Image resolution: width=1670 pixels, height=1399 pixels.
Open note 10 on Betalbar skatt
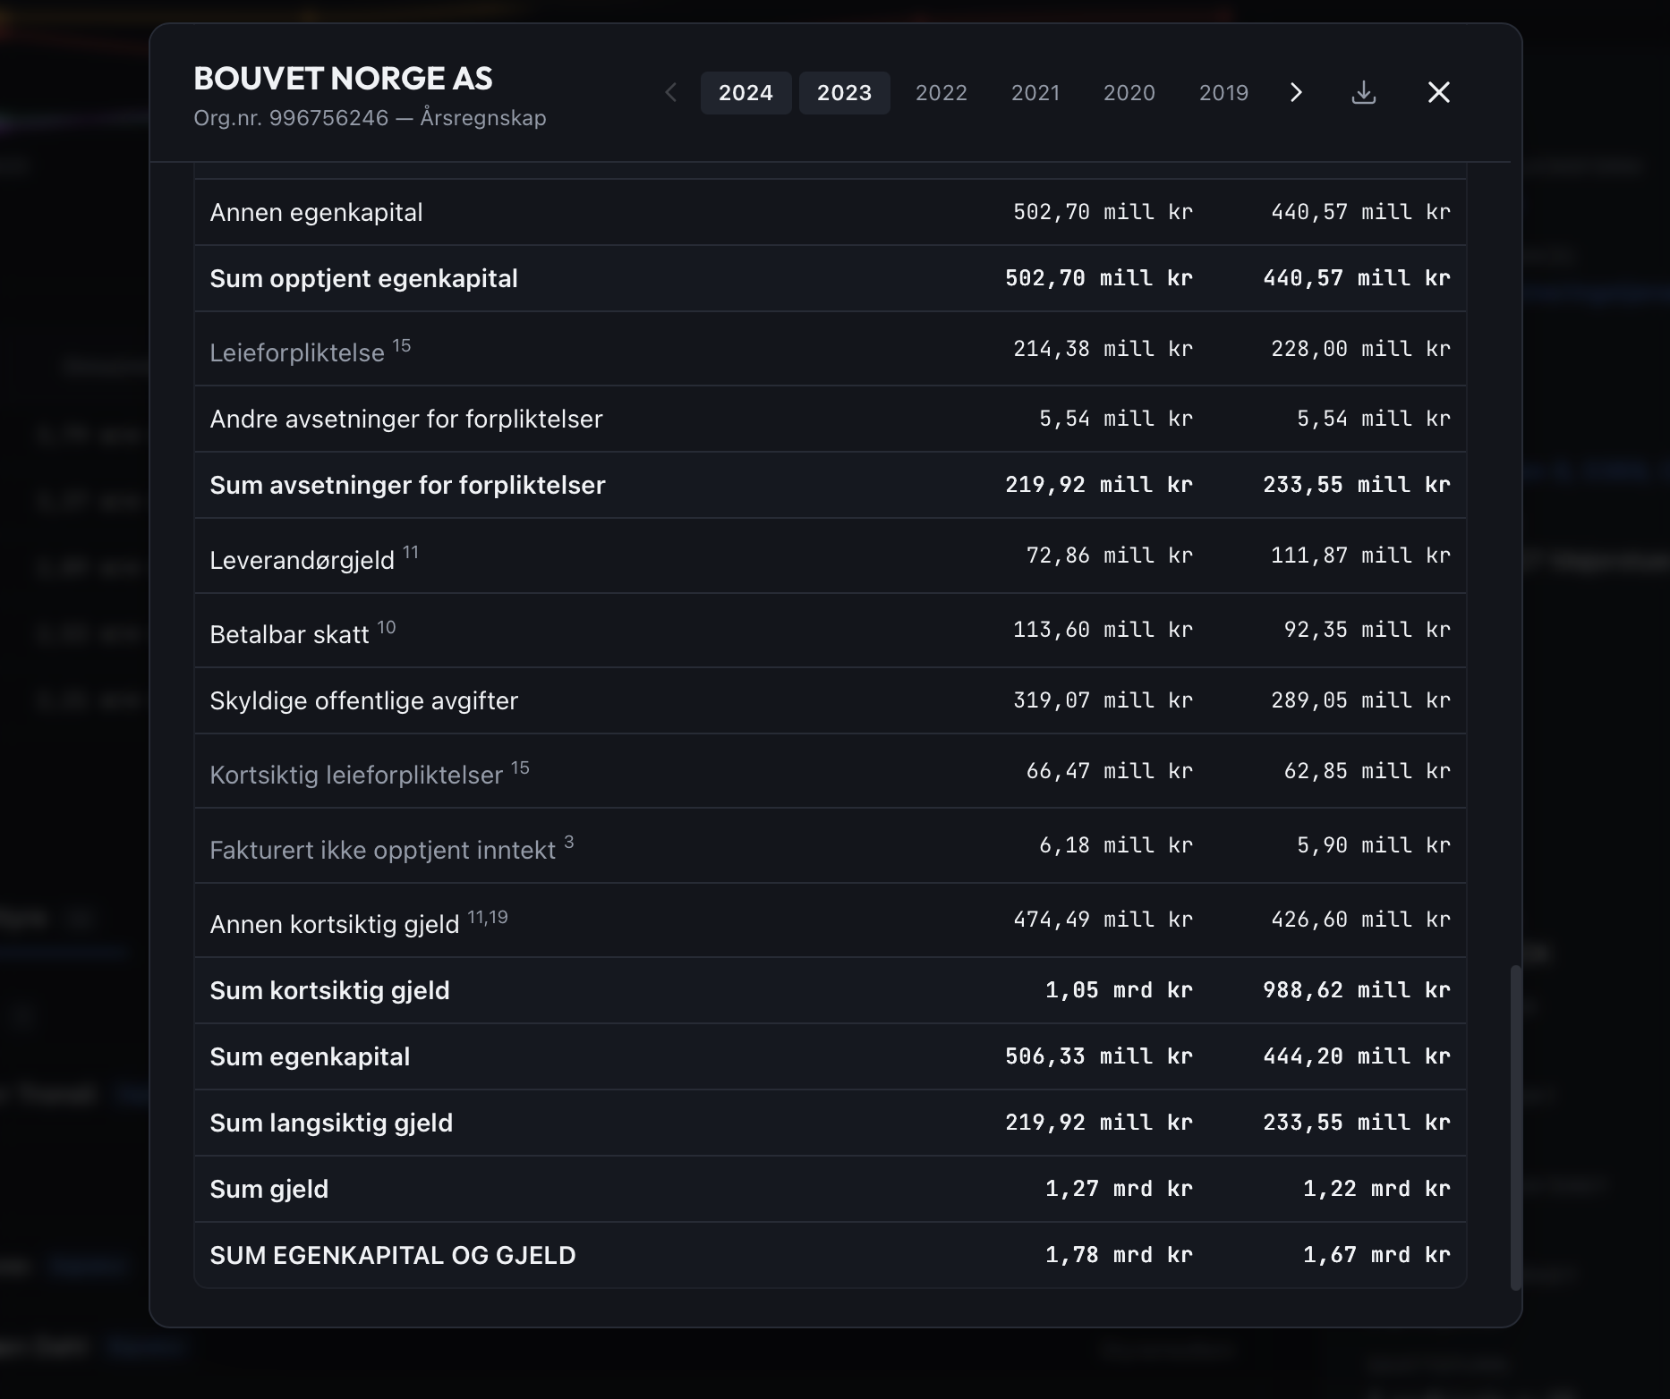[x=387, y=627]
